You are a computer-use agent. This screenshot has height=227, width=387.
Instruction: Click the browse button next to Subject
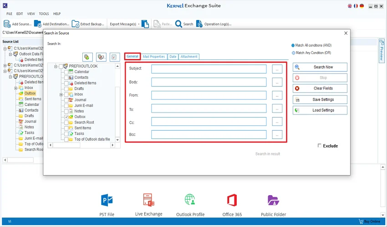pos(277,69)
